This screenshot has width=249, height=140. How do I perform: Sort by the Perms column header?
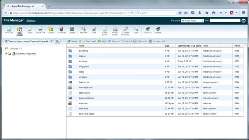tap(238, 46)
